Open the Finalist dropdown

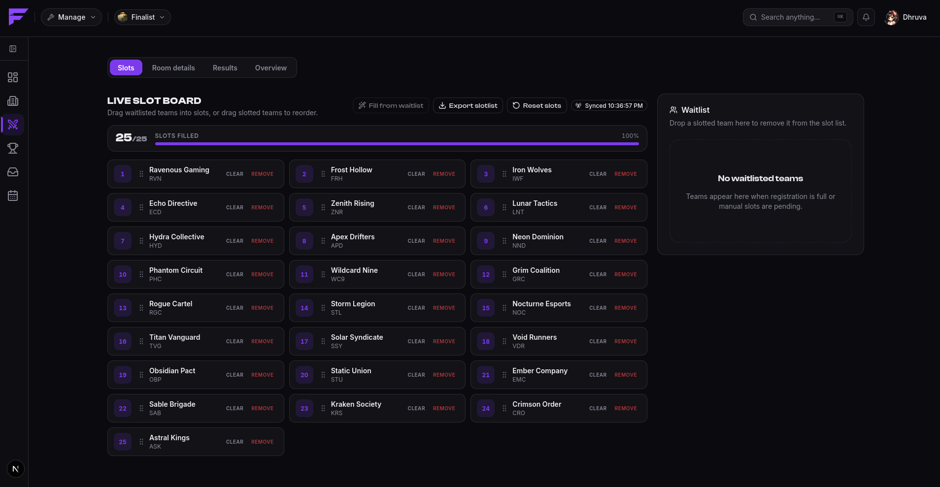coord(143,17)
